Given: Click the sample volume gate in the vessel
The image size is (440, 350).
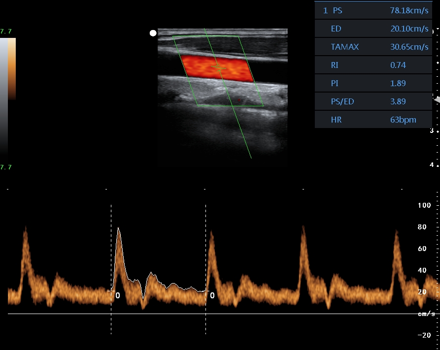Looking at the screenshot, I should 218,67.
